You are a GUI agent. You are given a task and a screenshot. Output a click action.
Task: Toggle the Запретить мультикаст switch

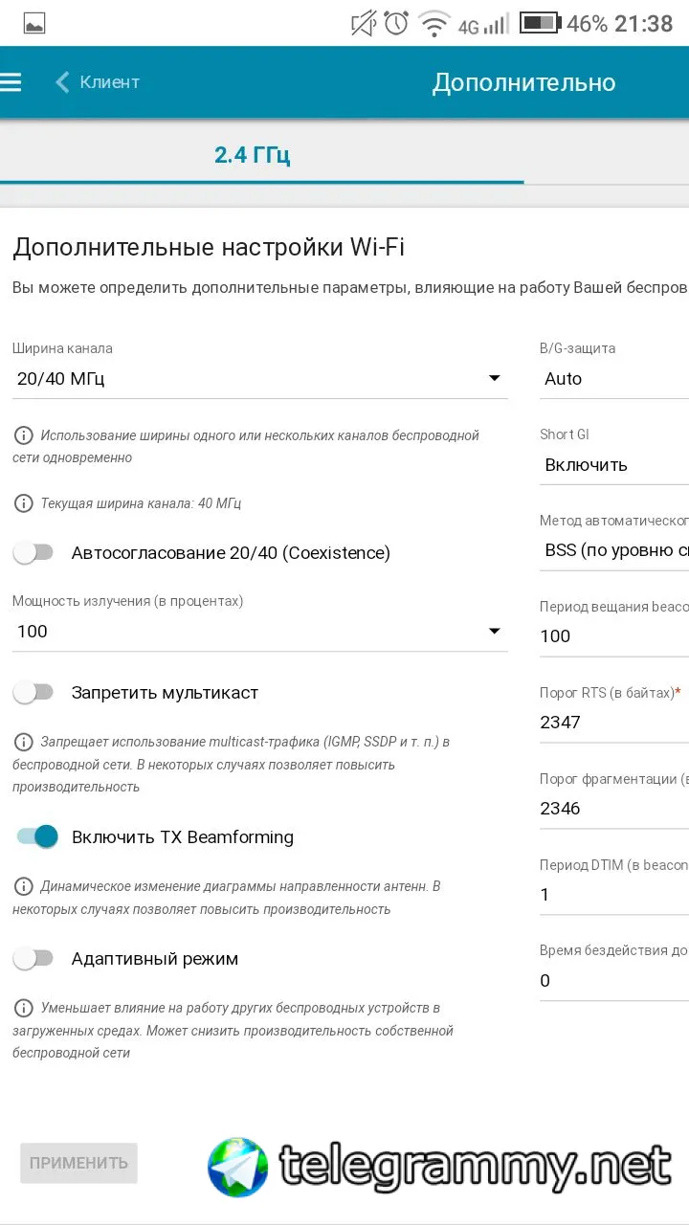coord(33,693)
